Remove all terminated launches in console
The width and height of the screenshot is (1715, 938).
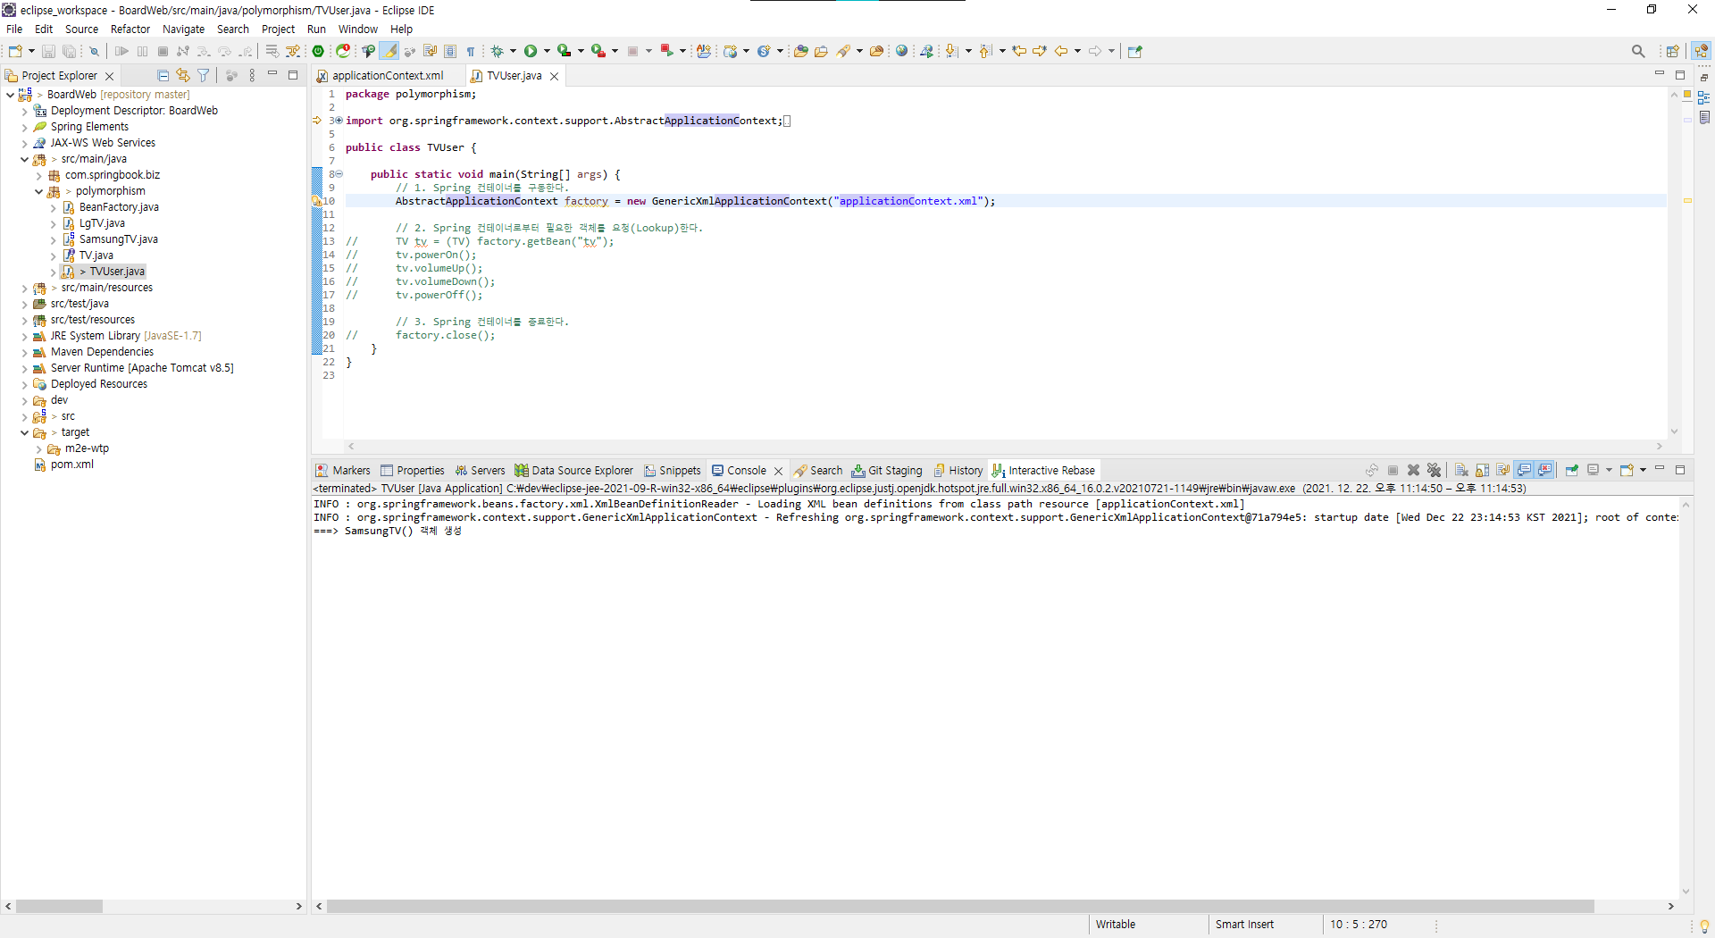1434,470
